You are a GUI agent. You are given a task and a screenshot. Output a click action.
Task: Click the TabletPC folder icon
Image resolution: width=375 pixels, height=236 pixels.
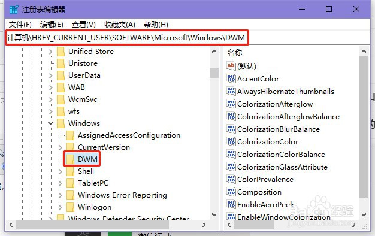pos(70,183)
